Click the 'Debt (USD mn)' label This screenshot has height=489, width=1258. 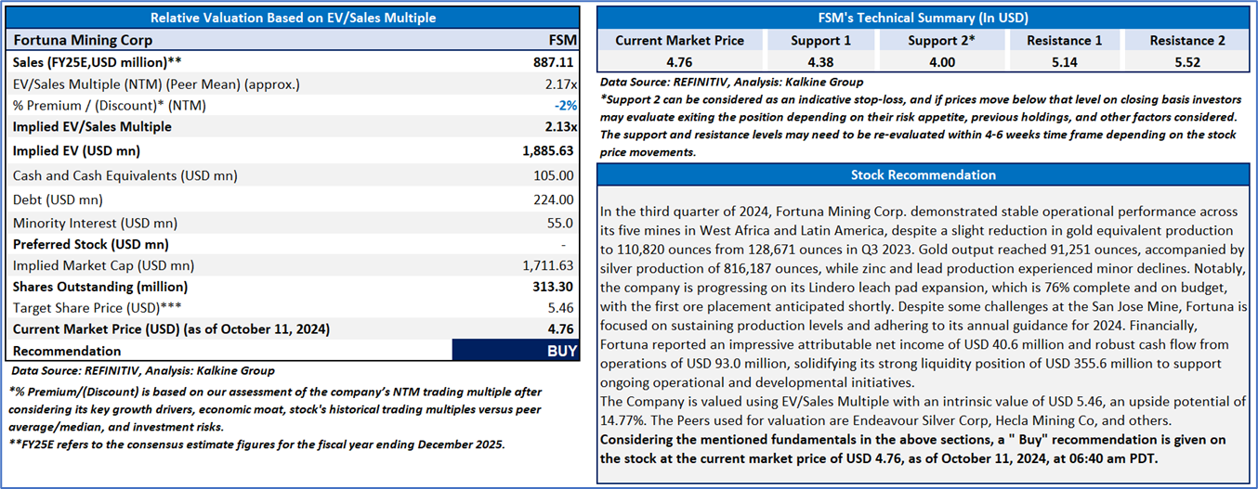pyautogui.click(x=58, y=199)
